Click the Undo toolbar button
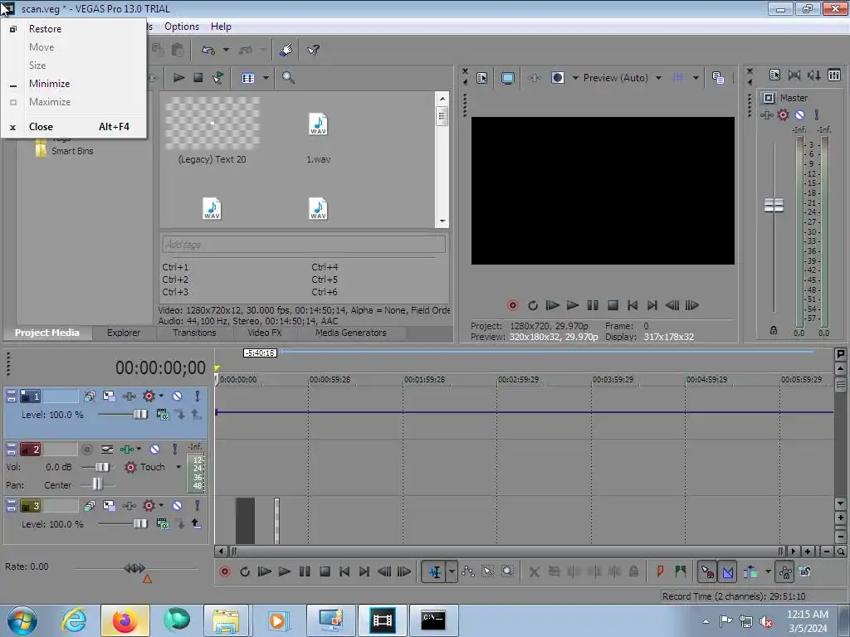Viewport: 850px width, 637px height. (x=208, y=50)
